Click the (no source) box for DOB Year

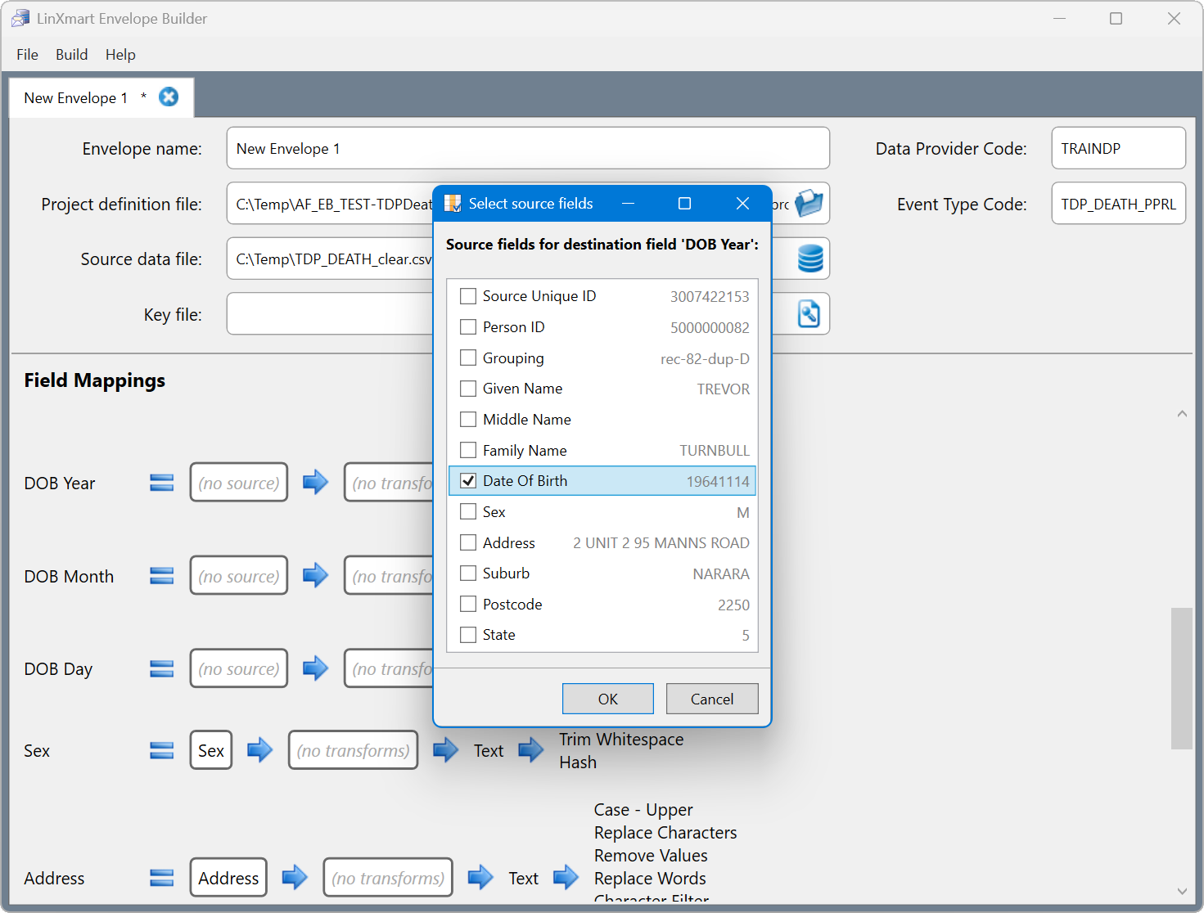pyautogui.click(x=239, y=483)
